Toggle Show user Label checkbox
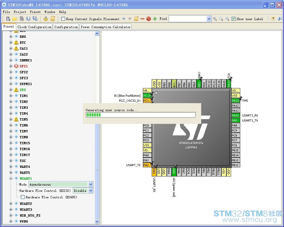This screenshot has width=284, height=227. pyautogui.click(x=234, y=19)
